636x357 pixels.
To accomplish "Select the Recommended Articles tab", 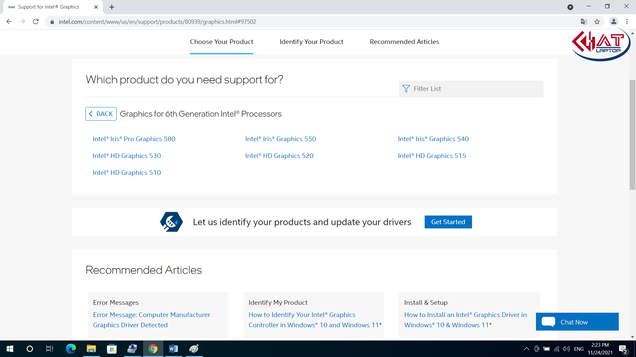I will click(404, 41).
